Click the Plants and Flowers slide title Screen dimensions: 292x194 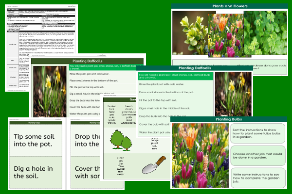point(230,6)
